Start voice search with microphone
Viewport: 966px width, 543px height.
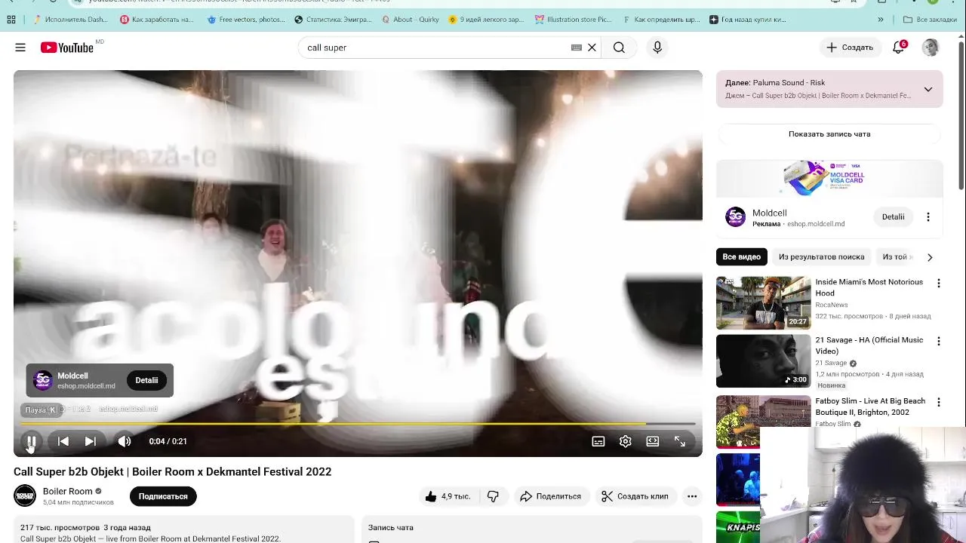click(657, 48)
